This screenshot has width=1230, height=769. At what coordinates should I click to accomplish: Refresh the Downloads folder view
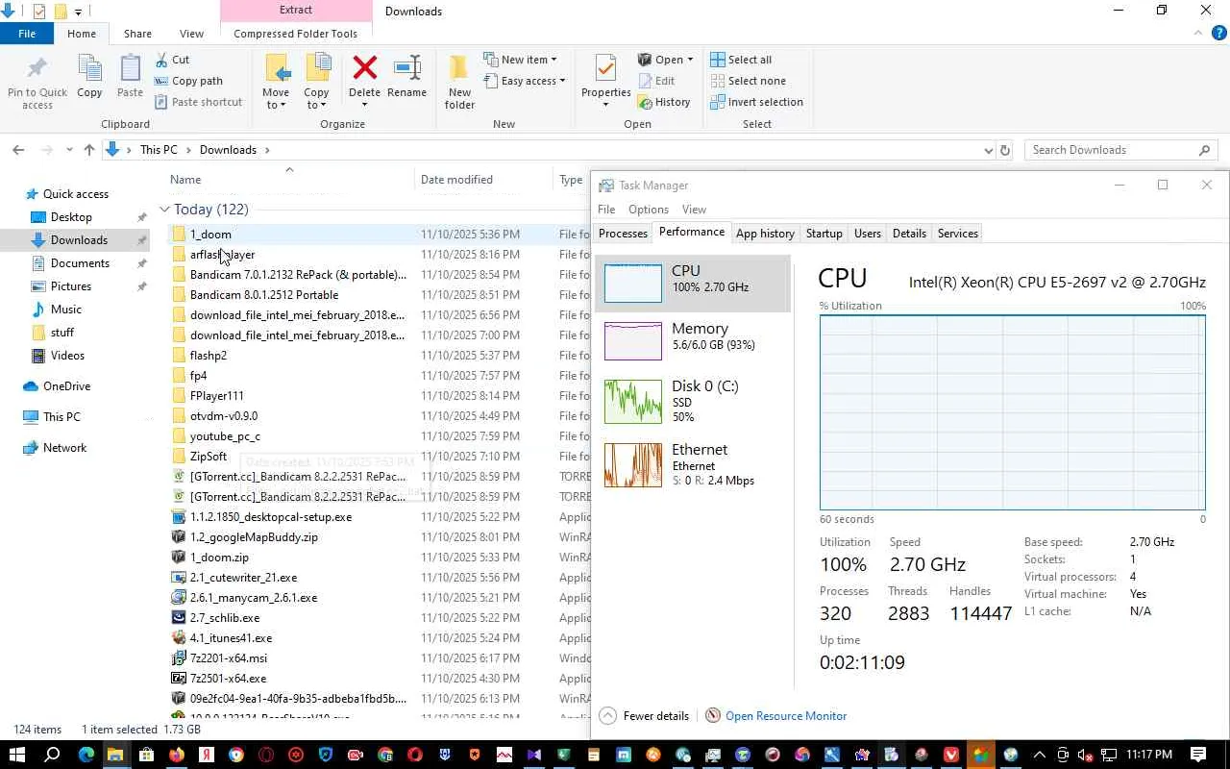coord(1005,150)
